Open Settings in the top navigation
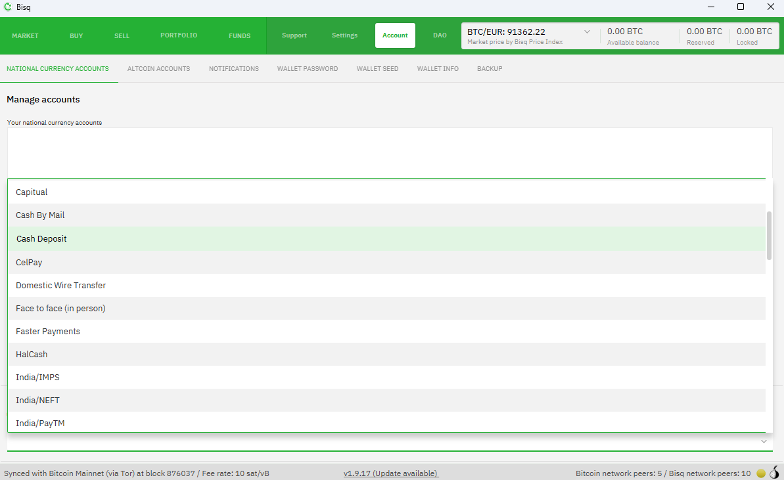 click(x=344, y=35)
